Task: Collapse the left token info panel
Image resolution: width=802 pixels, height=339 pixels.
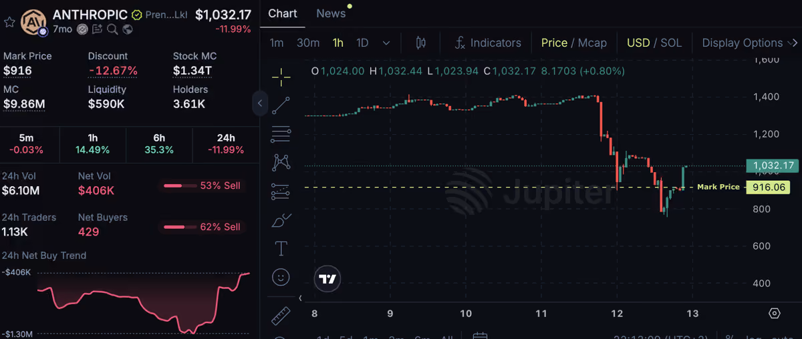Action: tap(260, 103)
